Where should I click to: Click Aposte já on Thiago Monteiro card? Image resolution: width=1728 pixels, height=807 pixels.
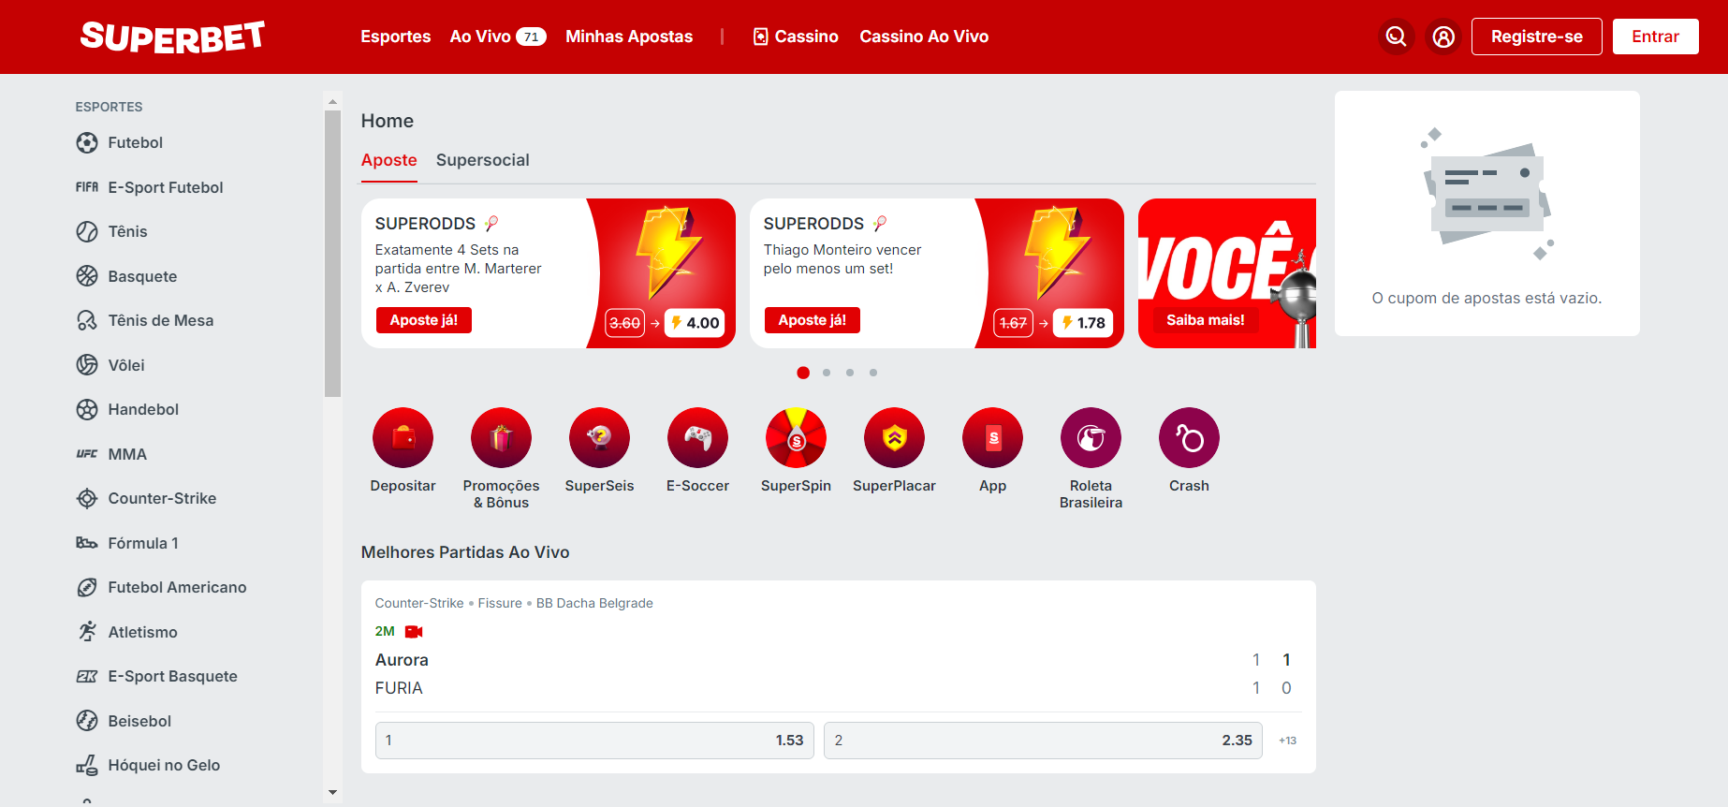[813, 320]
